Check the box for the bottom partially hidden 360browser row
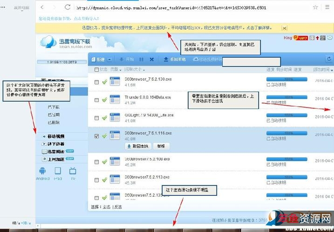 click(x=96, y=198)
